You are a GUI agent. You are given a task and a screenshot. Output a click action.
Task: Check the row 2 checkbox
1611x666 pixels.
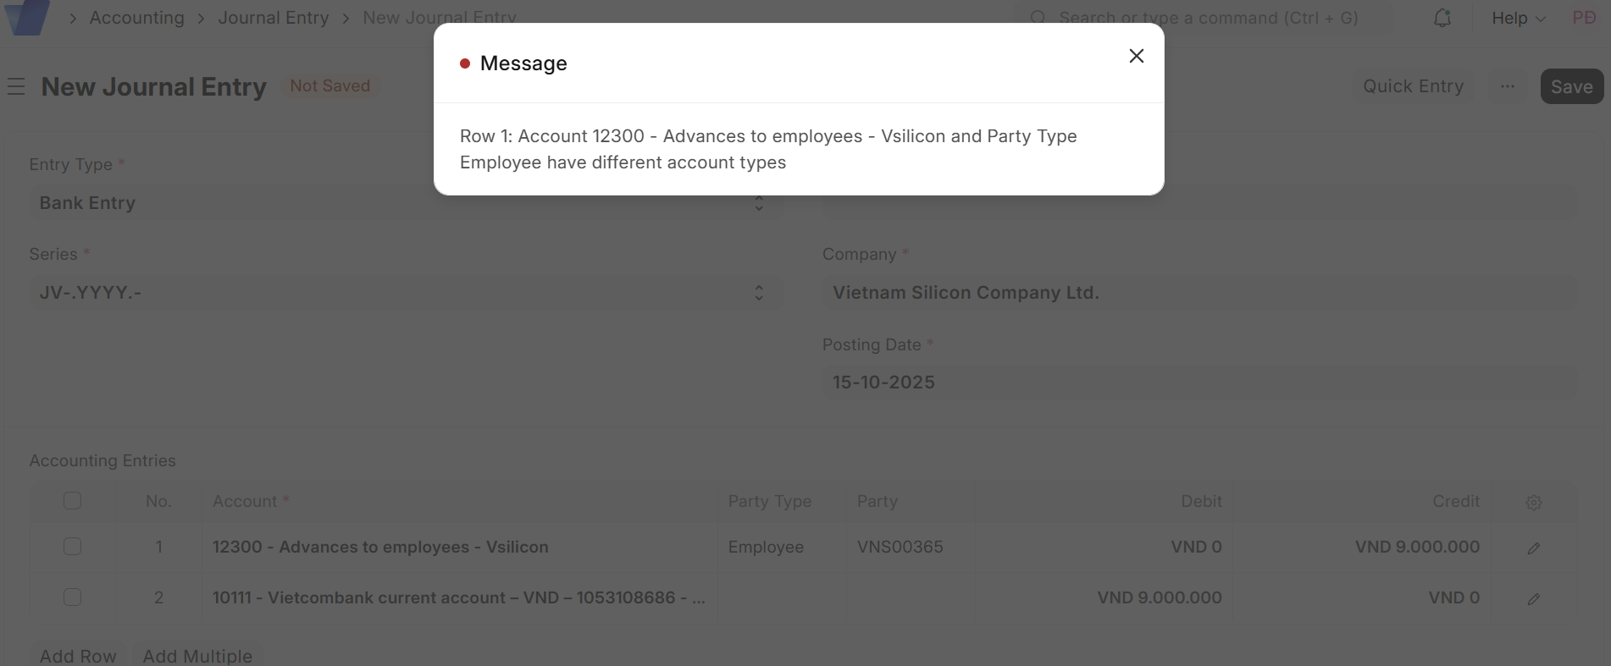[73, 597]
